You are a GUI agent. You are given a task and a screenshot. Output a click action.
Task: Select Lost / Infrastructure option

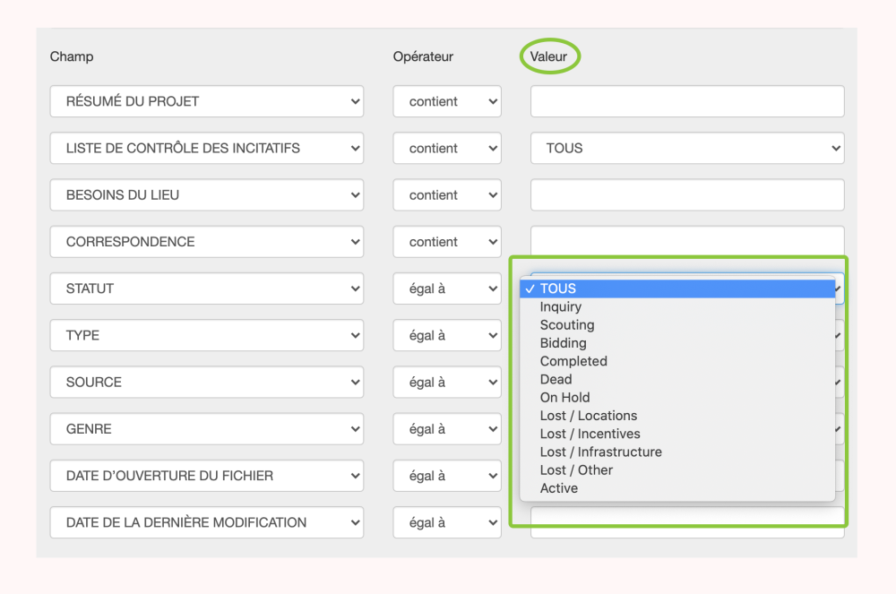pyautogui.click(x=601, y=452)
